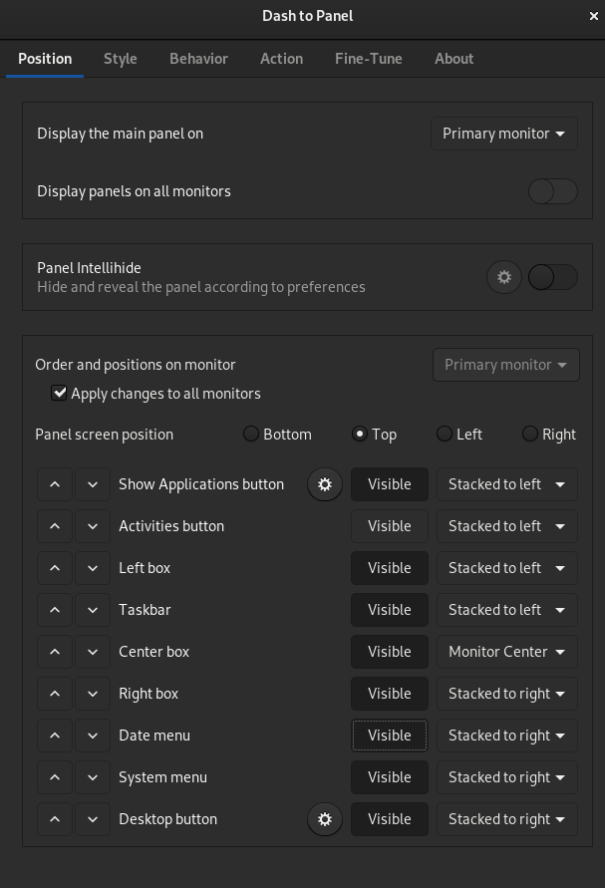Move Desktop button down
The height and width of the screenshot is (888, 605).
[93, 819]
